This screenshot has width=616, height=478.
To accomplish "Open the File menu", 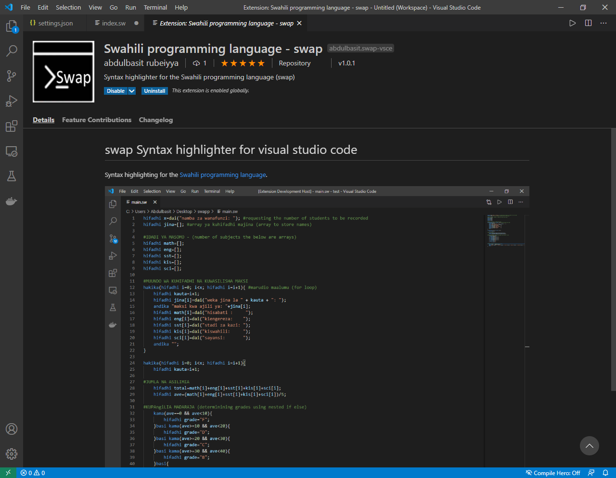I will [x=26, y=7].
